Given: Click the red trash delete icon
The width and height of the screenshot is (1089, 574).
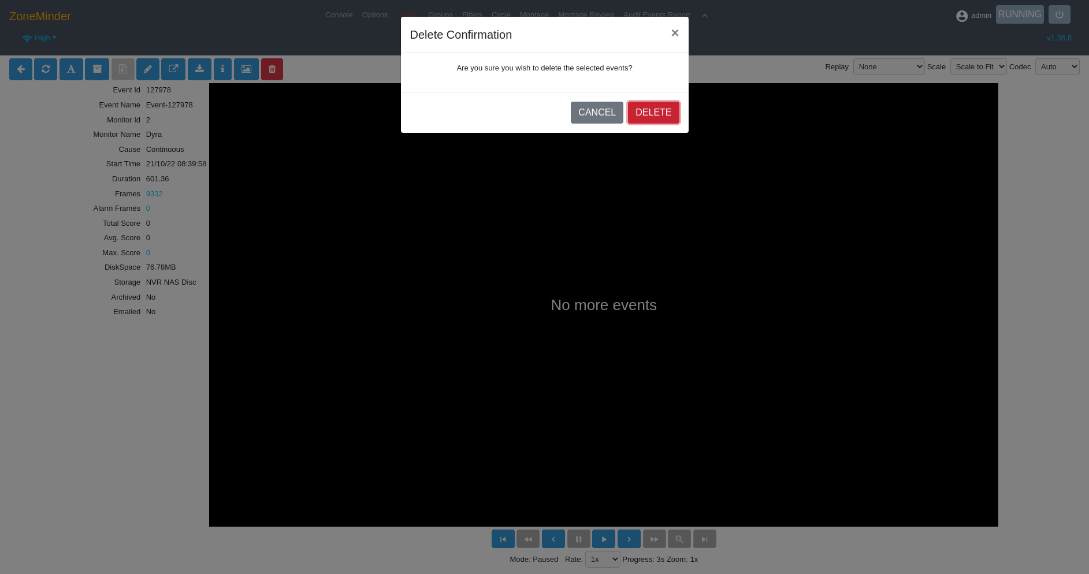Looking at the screenshot, I should tap(272, 69).
